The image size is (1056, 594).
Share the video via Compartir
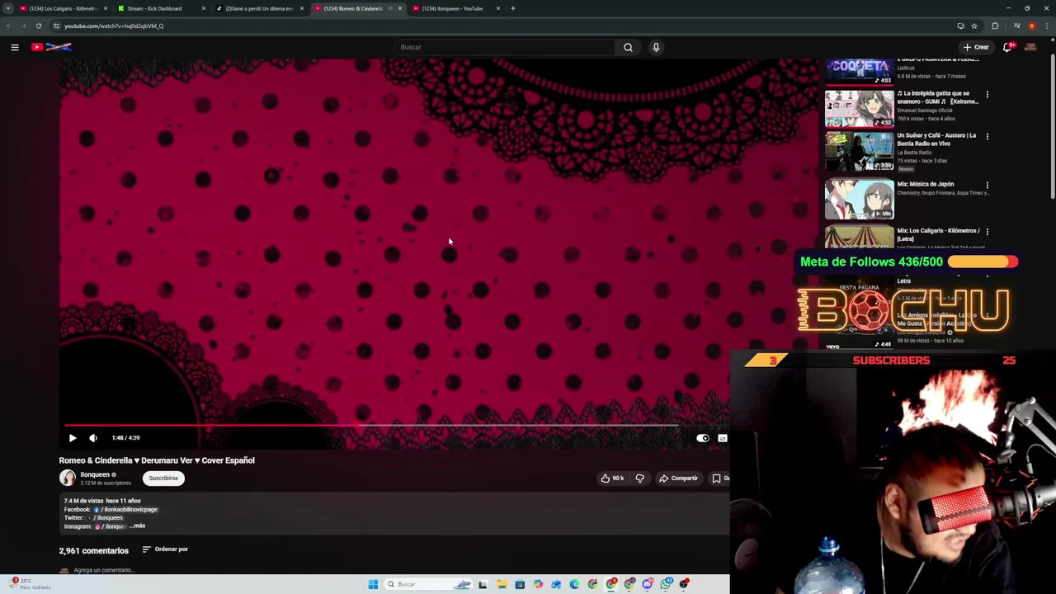(678, 478)
